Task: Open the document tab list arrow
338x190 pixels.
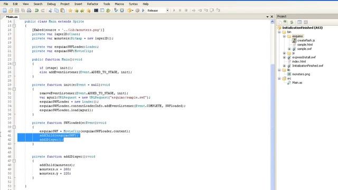Action: [268, 16]
